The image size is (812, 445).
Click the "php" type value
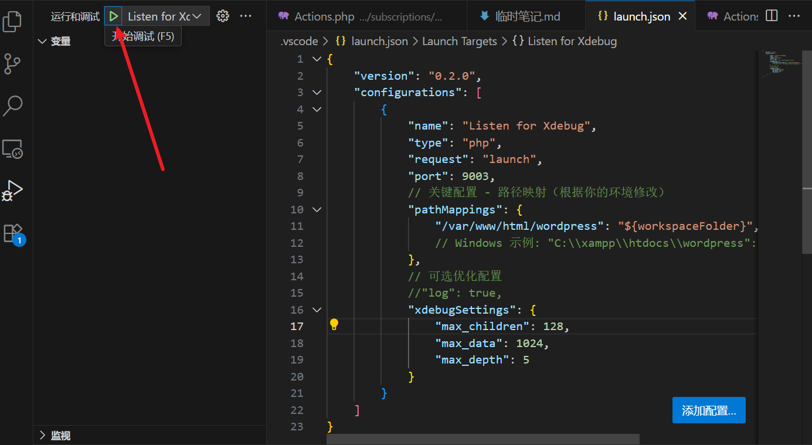(x=478, y=142)
